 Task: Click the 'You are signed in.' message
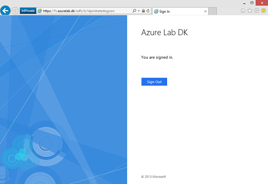pos(157,57)
